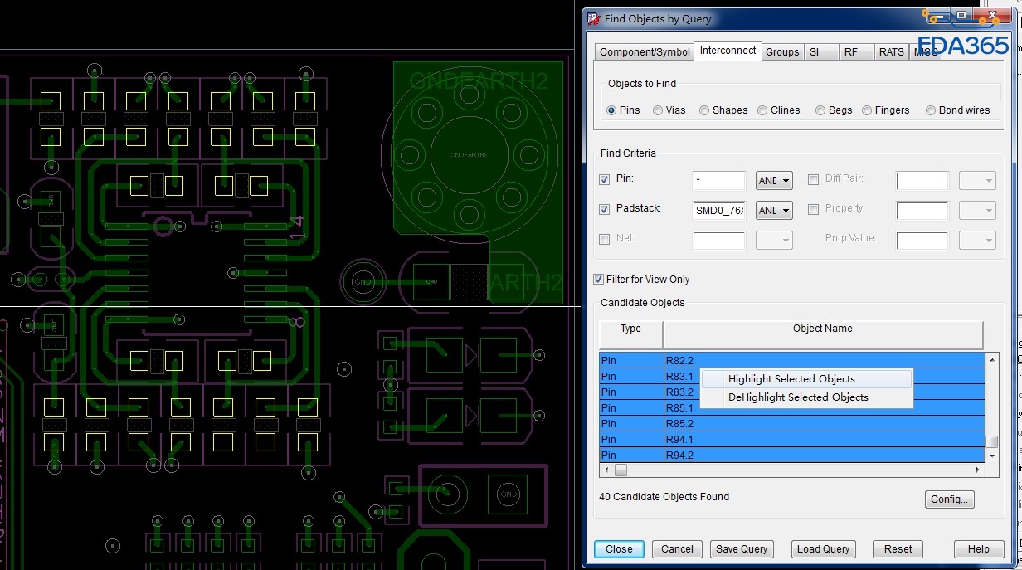Select the Bond wires option
The height and width of the screenshot is (570, 1022).
pos(931,110)
